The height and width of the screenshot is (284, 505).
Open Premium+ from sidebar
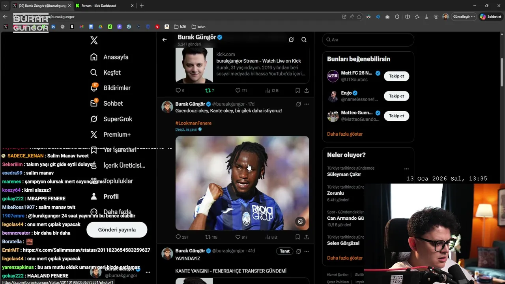[x=110, y=135]
